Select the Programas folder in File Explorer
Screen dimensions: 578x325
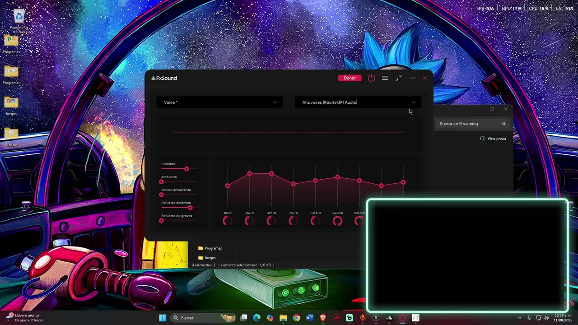click(x=210, y=248)
